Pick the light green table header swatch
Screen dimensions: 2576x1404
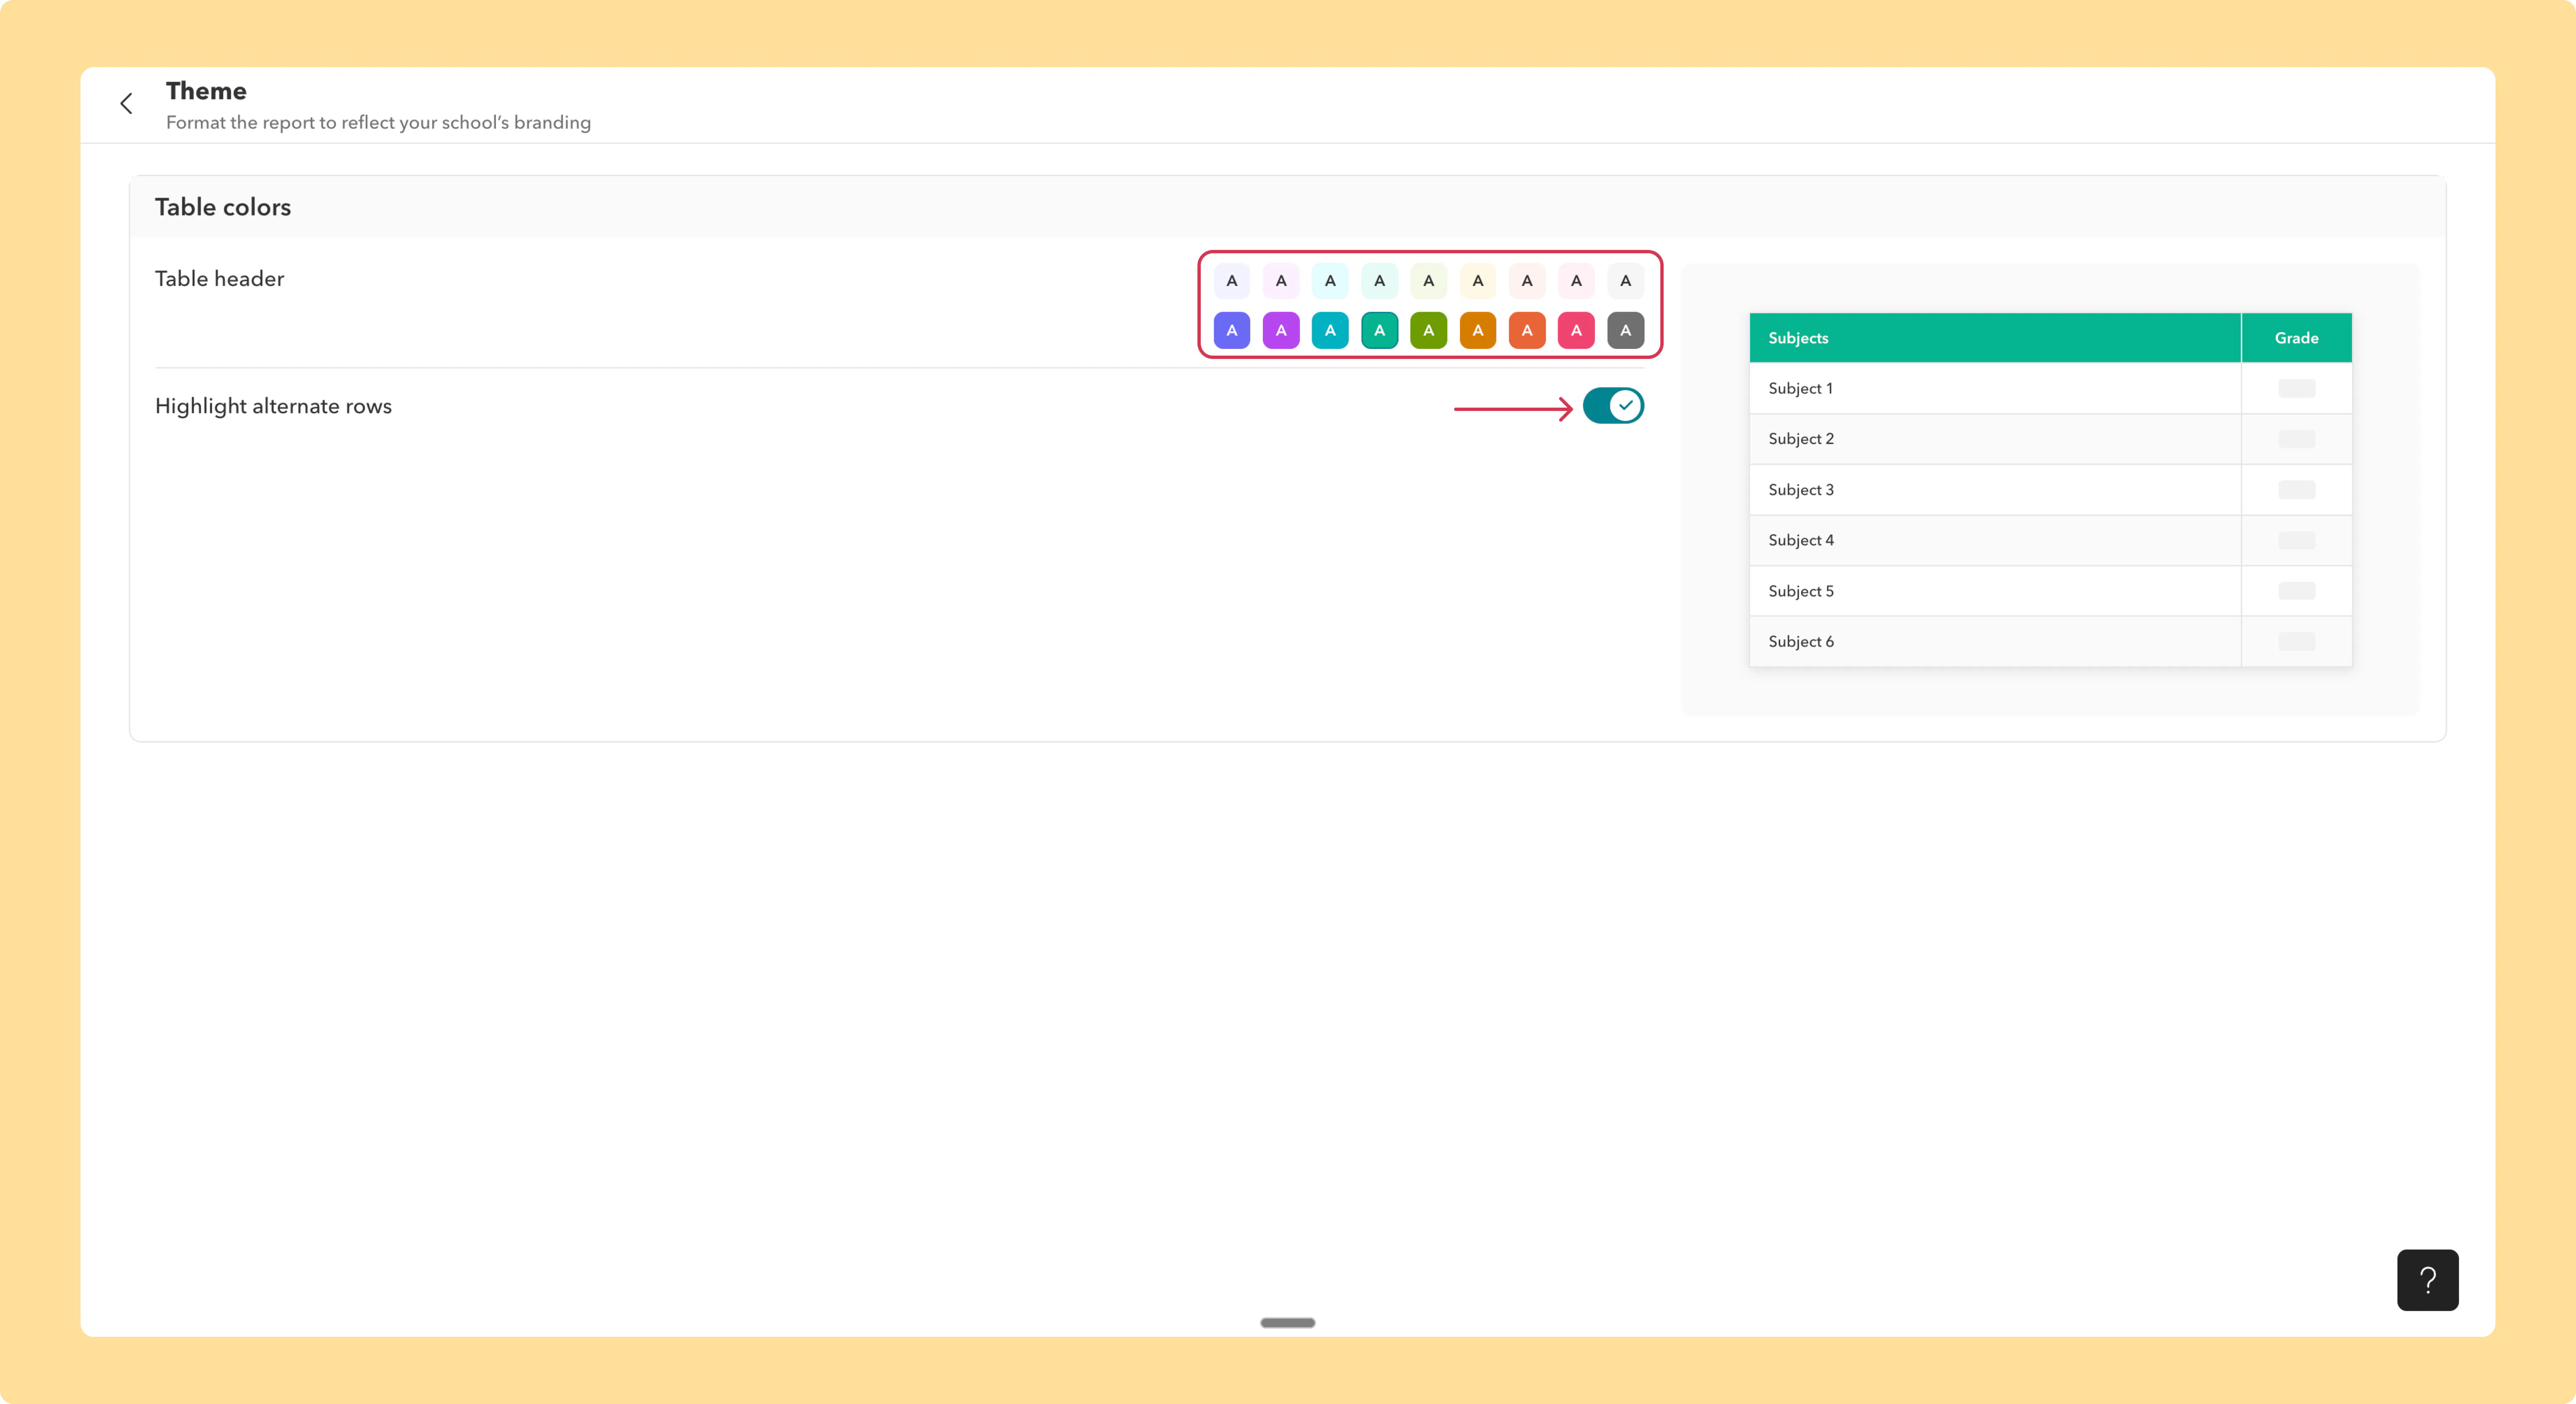(x=1429, y=281)
